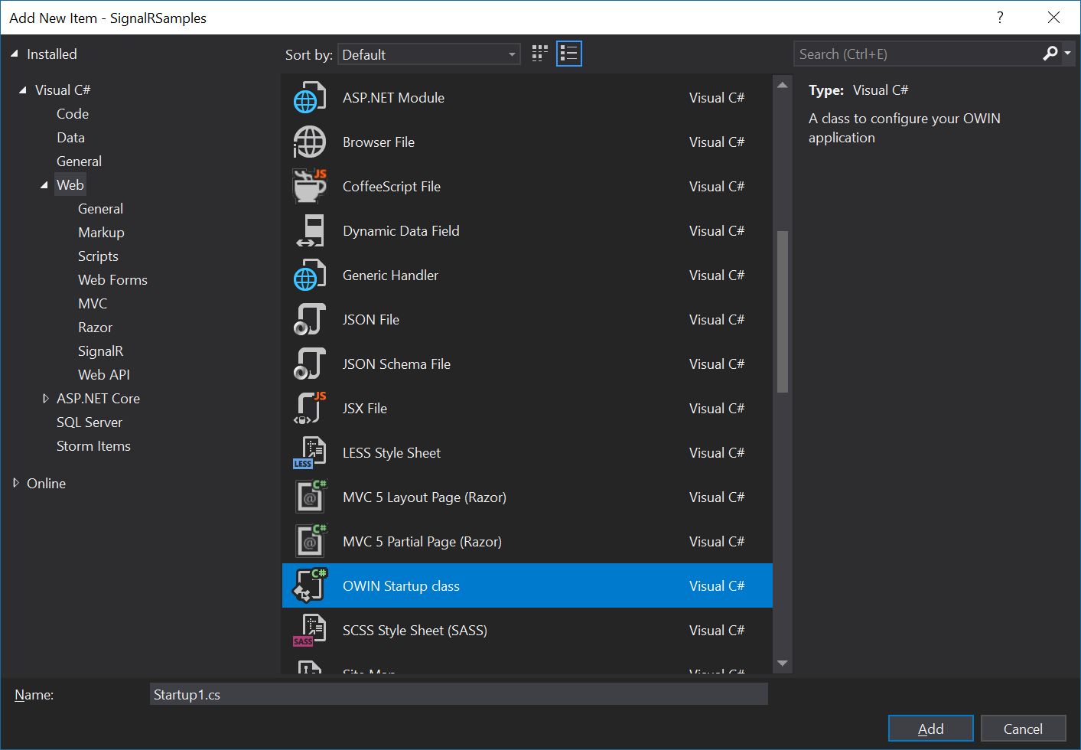Select General under Visual C#

click(x=79, y=161)
